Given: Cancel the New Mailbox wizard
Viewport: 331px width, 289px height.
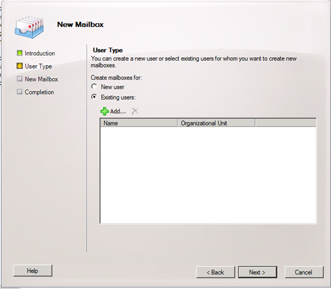Looking at the screenshot, I should point(304,272).
